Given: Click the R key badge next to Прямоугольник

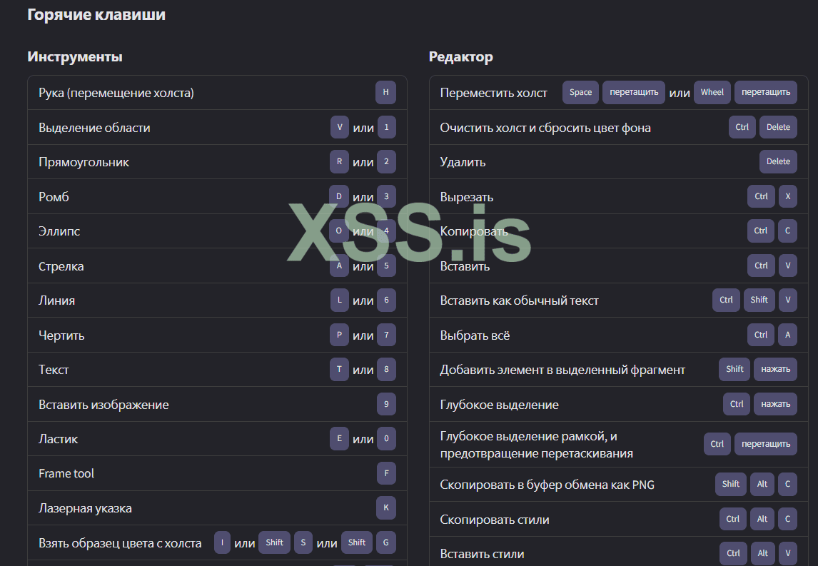Looking at the screenshot, I should [340, 162].
